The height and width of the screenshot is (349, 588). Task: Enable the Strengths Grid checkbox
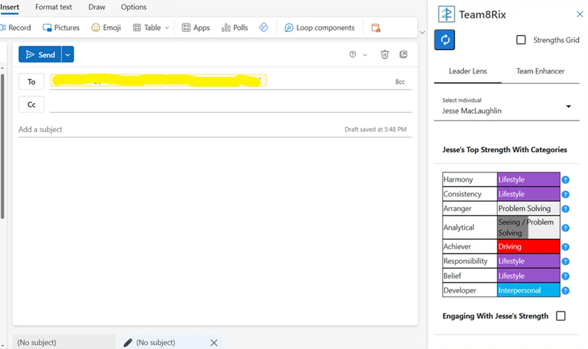pos(521,40)
